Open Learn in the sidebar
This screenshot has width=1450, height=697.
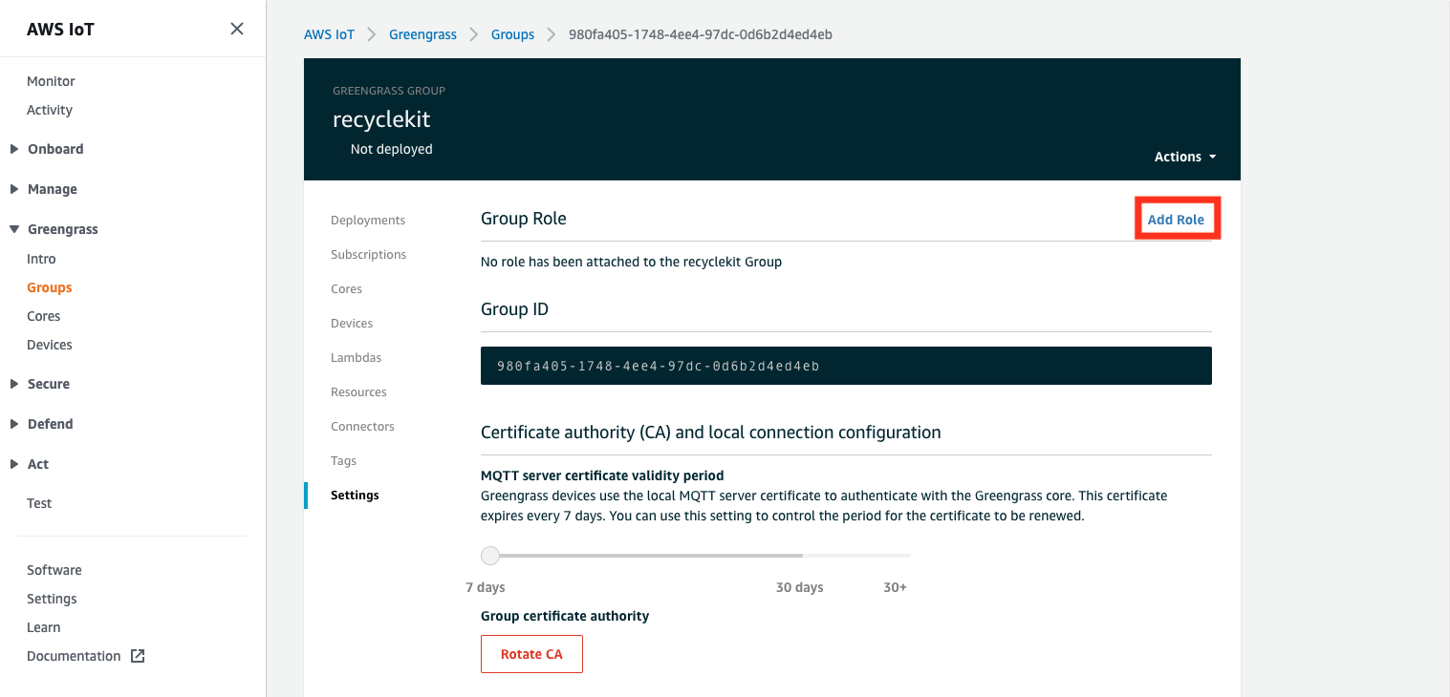pos(44,627)
